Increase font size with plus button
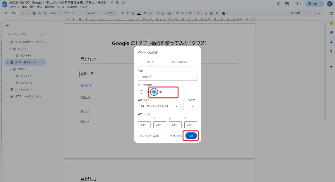 pos(116,13)
